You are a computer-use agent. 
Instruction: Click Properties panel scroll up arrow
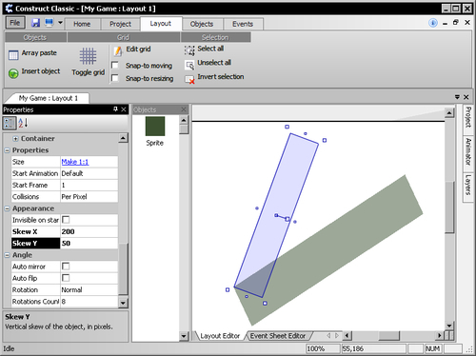[123, 138]
